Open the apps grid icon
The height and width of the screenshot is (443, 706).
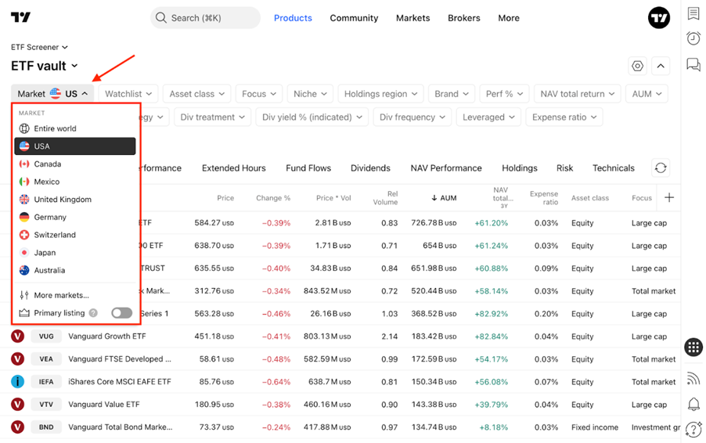coord(693,347)
